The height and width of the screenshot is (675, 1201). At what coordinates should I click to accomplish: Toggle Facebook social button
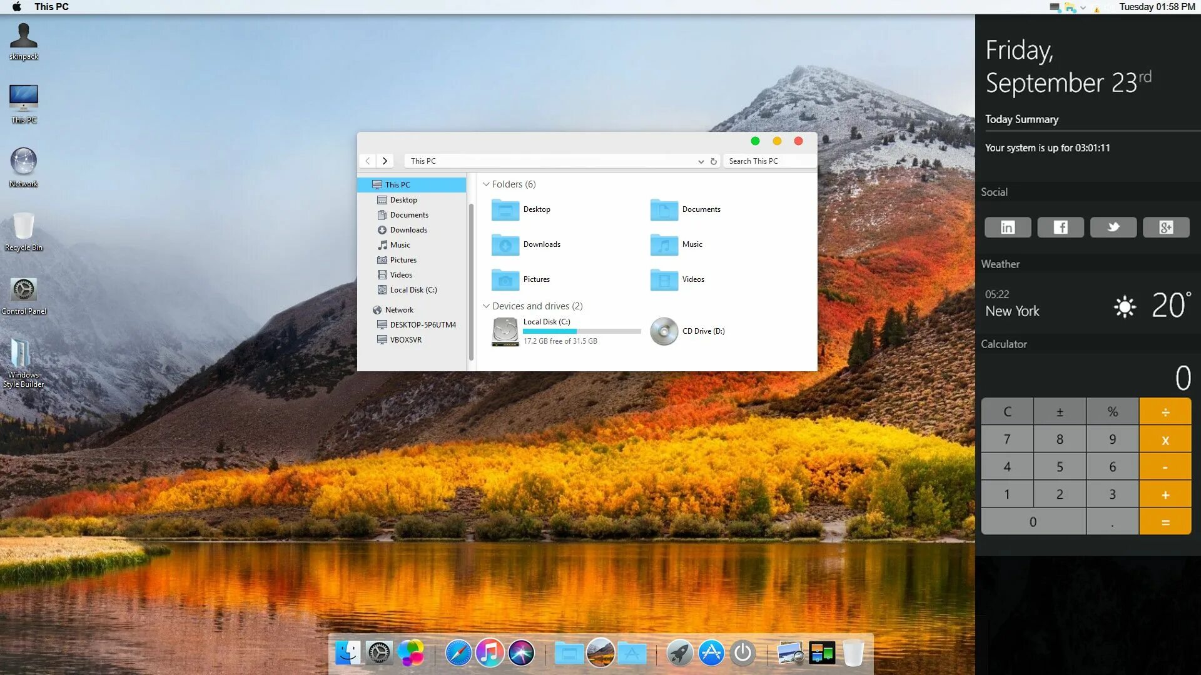(x=1060, y=227)
